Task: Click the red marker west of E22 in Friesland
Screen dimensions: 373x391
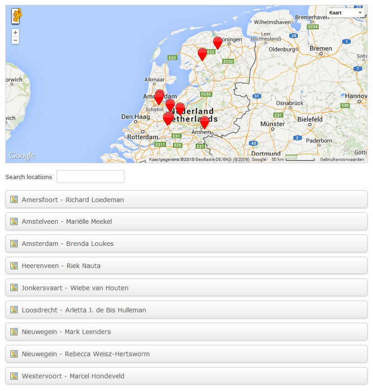Action: tap(202, 54)
